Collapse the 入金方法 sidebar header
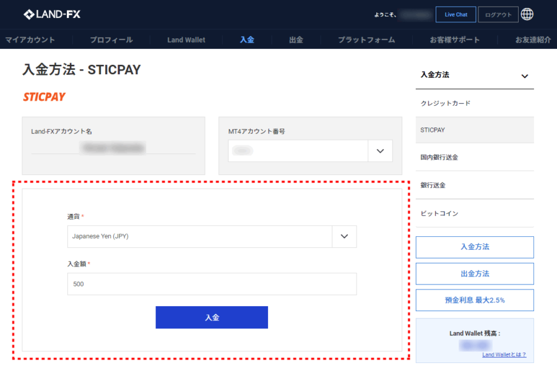The image size is (557, 368). coord(475,75)
